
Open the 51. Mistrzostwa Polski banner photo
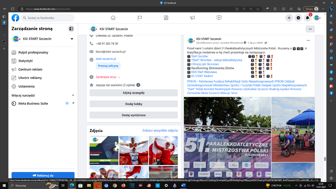pyautogui.click(x=227, y=137)
